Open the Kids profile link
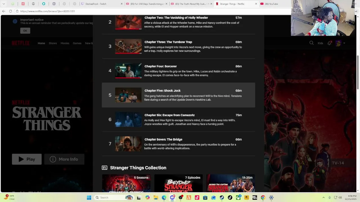Screen dimensions: 360x202 (x=320, y=43)
